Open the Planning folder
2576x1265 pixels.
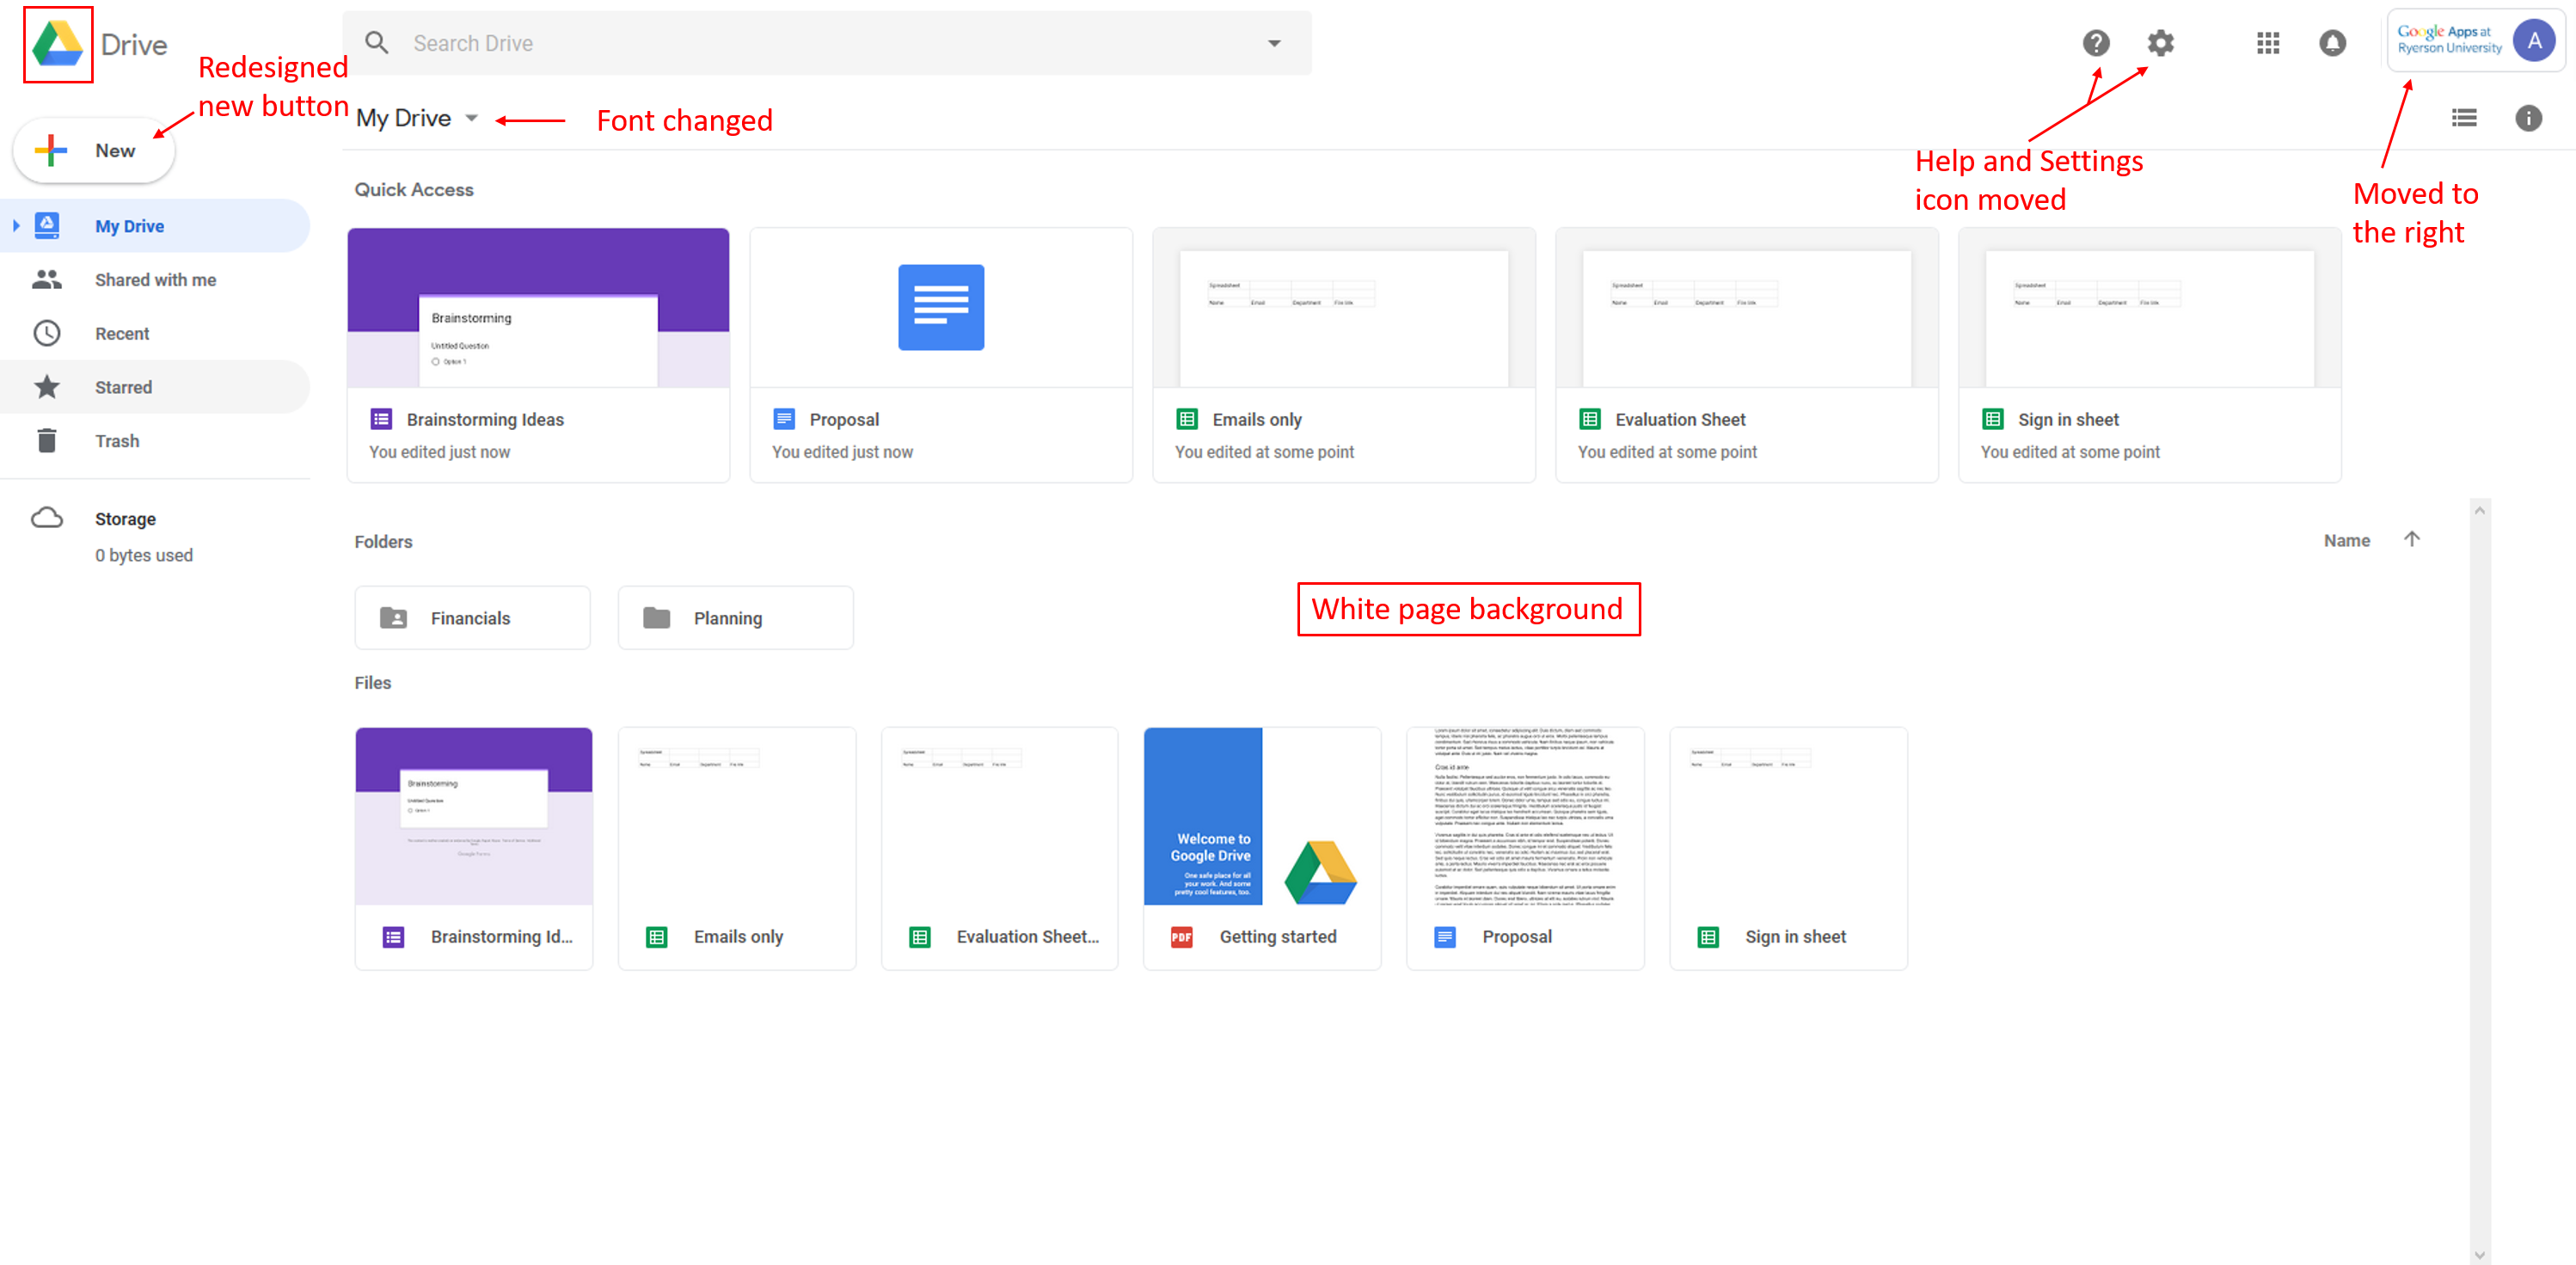[x=735, y=618]
